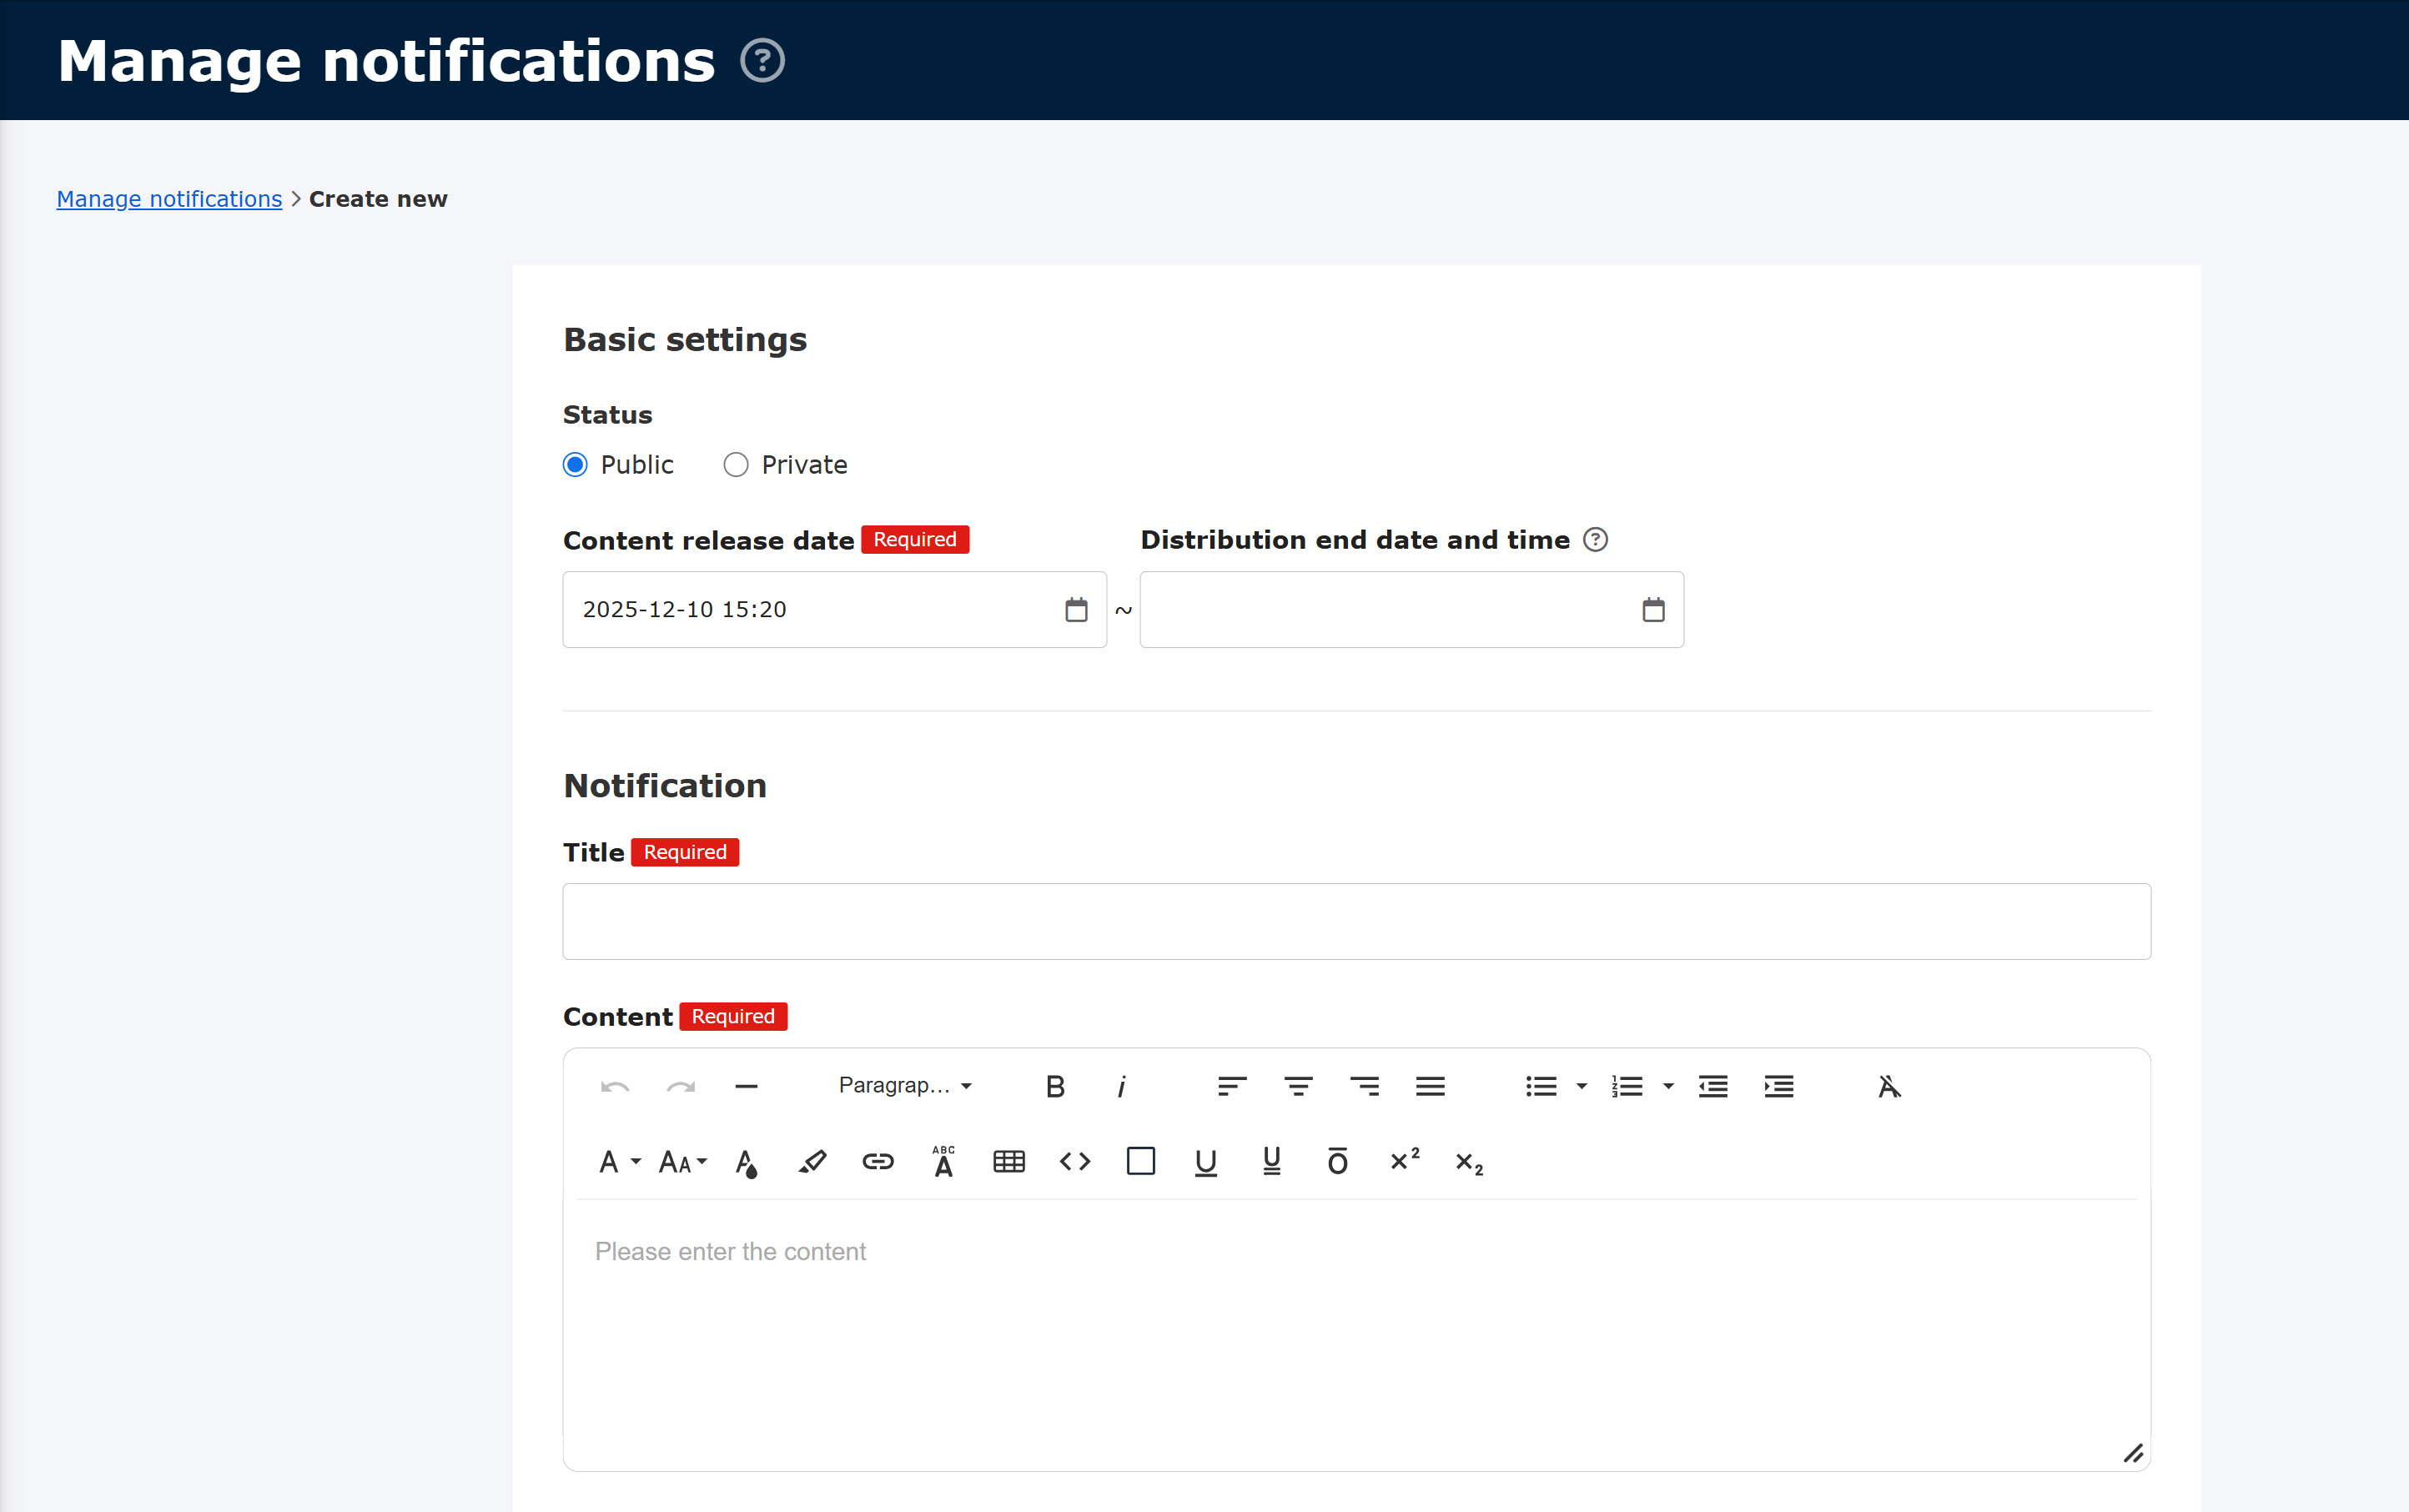Select the Public status radio button
Image resolution: width=2409 pixels, height=1512 pixels.
click(x=575, y=465)
